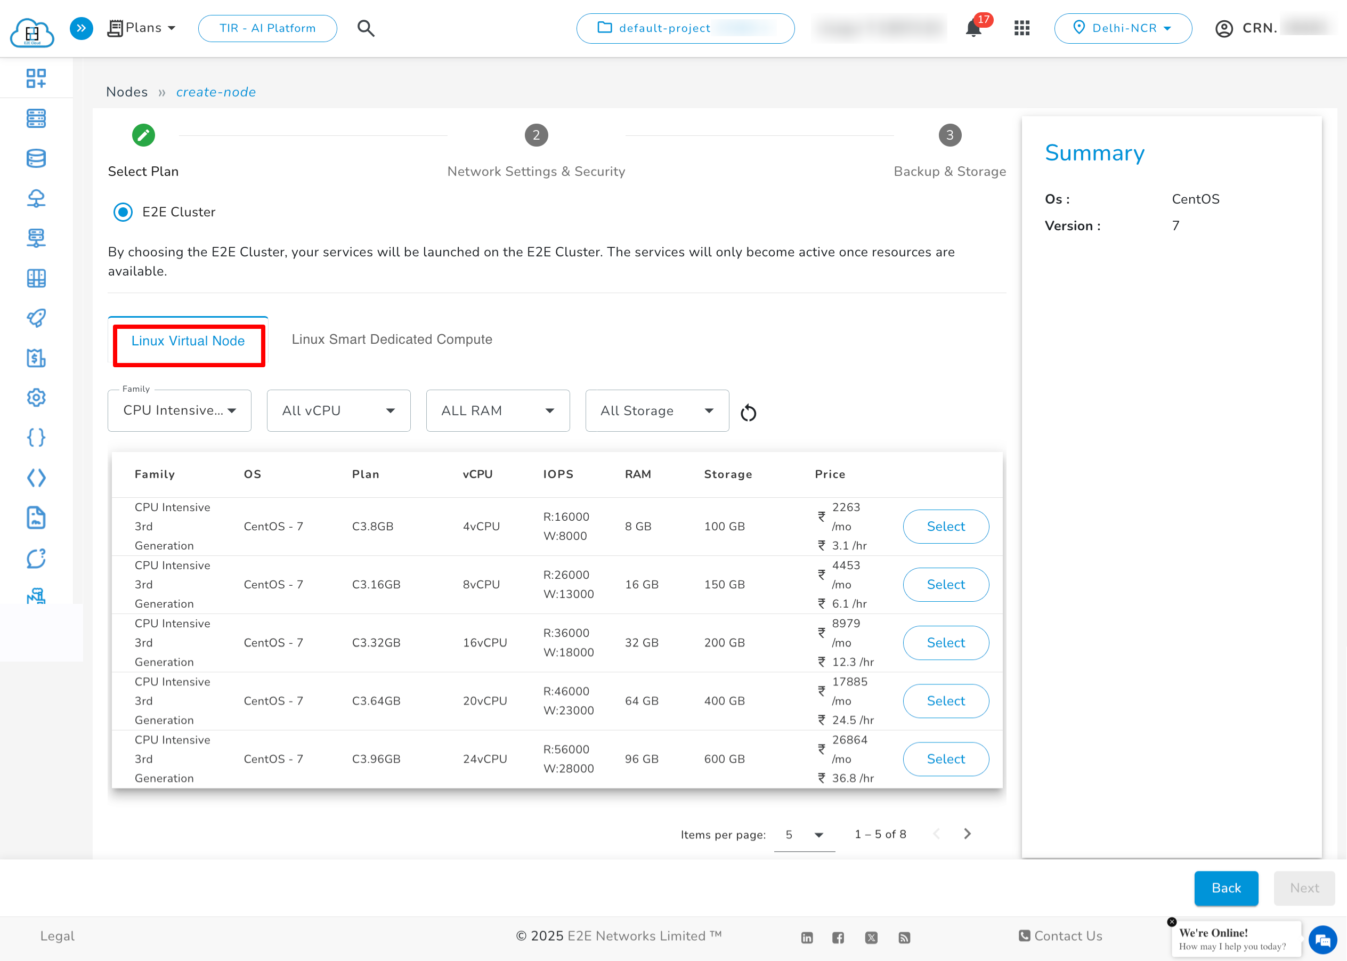Open the search magnifier icon

366,28
